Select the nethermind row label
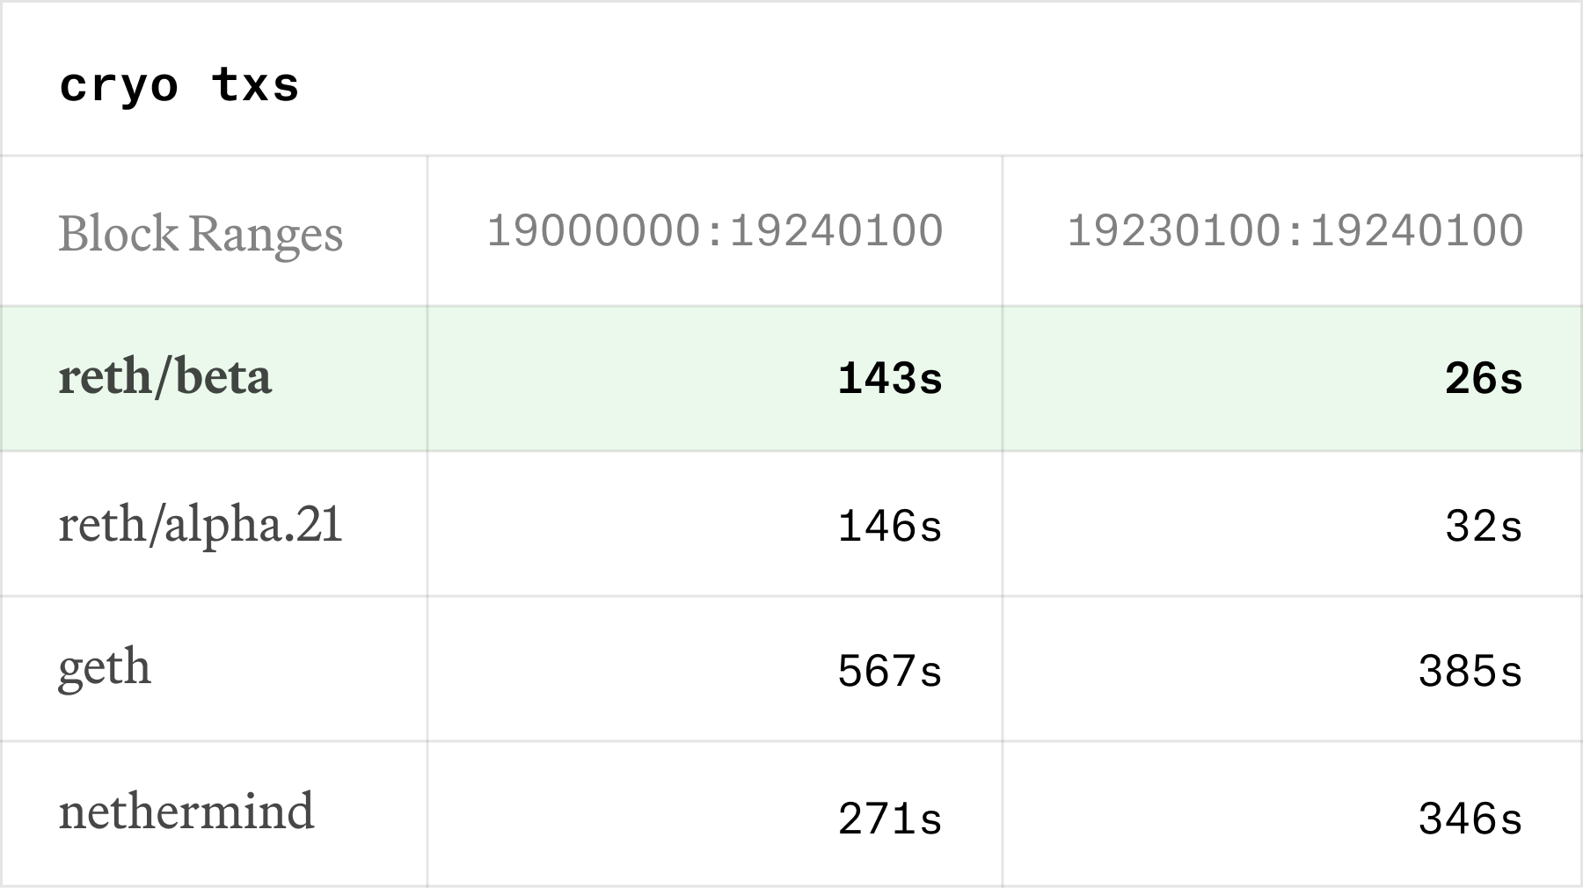The height and width of the screenshot is (888, 1583). point(186,812)
